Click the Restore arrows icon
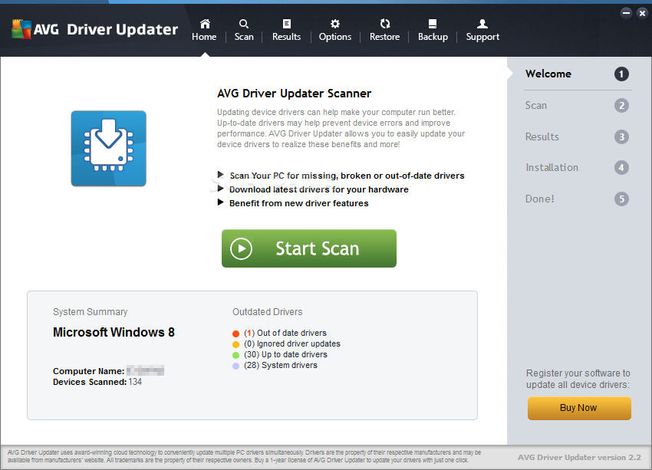Image resolution: width=652 pixels, height=470 pixels. [384, 24]
